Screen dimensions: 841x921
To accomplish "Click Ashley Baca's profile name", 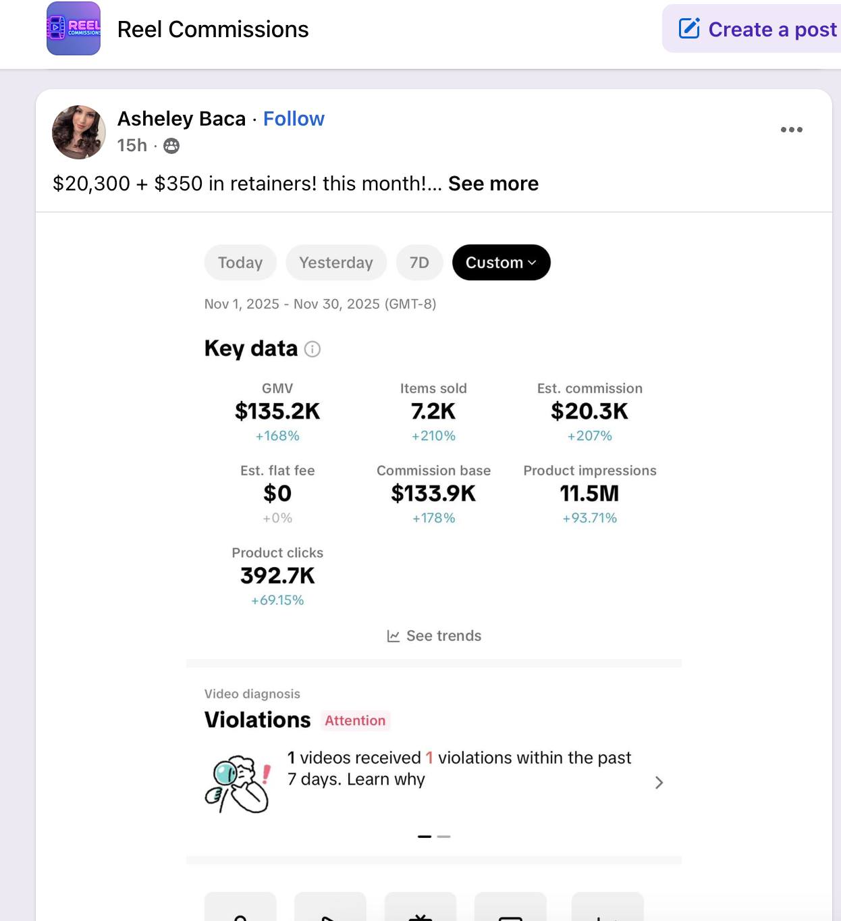I will point(181,118).
